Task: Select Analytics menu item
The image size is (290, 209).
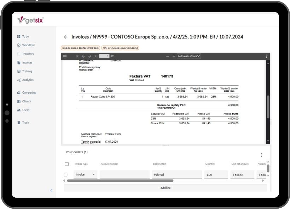Action: (28, 80)
